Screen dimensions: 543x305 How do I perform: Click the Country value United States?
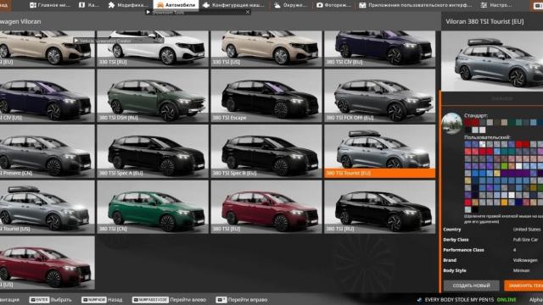pyautogui.click(x=526, y=230)
